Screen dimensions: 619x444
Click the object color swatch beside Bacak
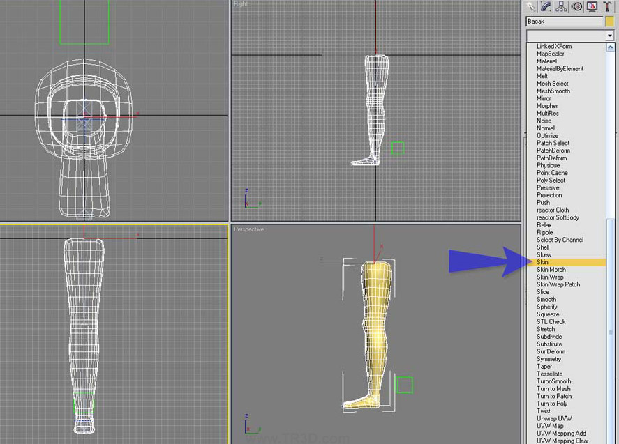click(x=609, y=21)
